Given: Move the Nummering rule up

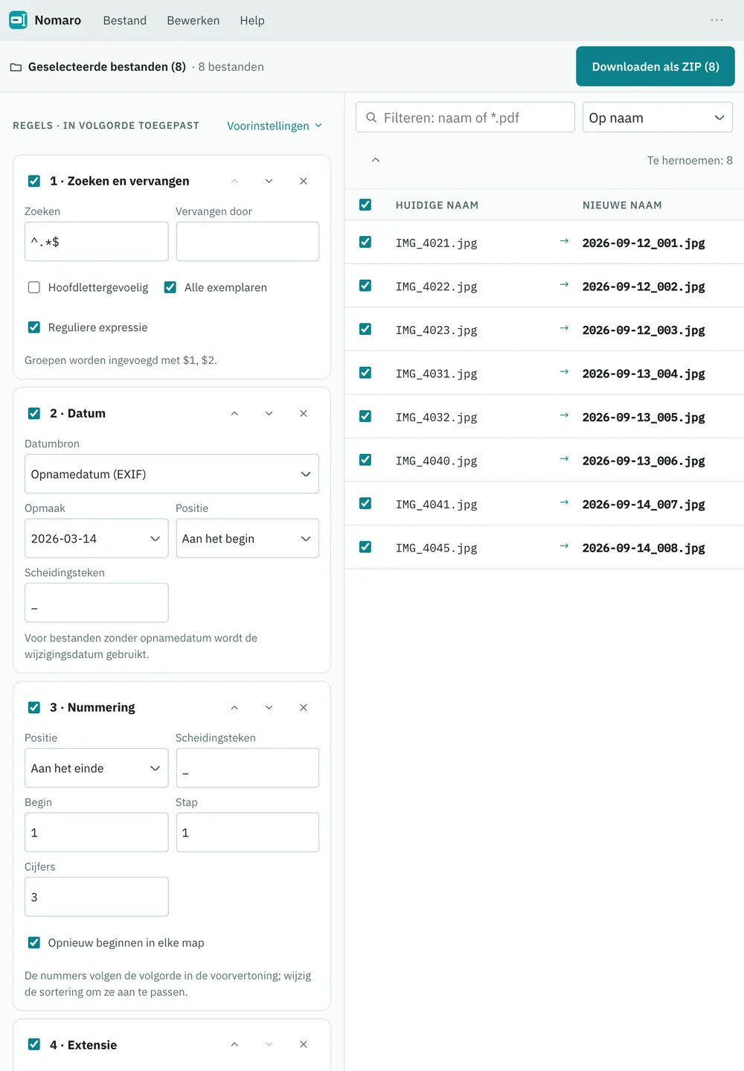Looking at the screenshot, I should [234, 707].
